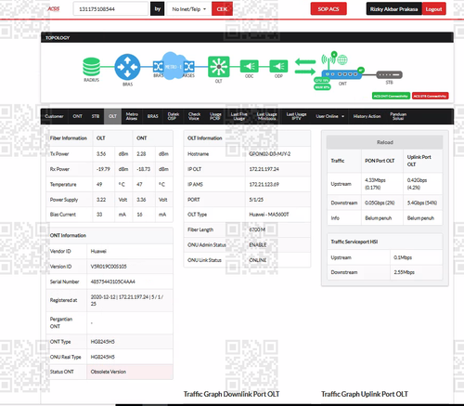Open the Usage PCRF tab
This screenshot has width=464, height=406.
tap(215, 116)
